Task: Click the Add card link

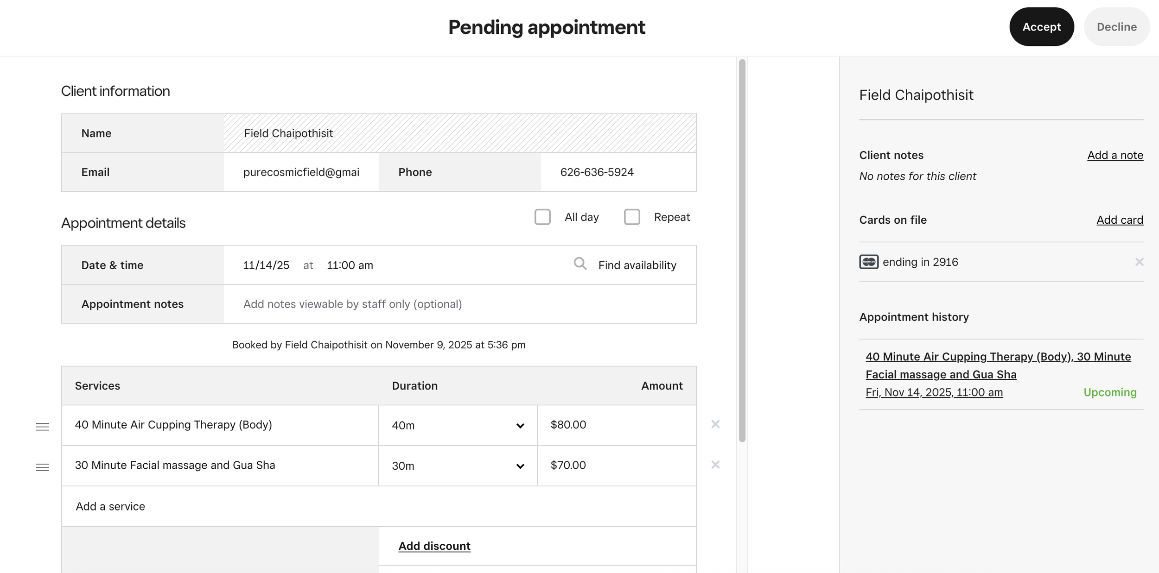Action: (x=1120, y=220)
